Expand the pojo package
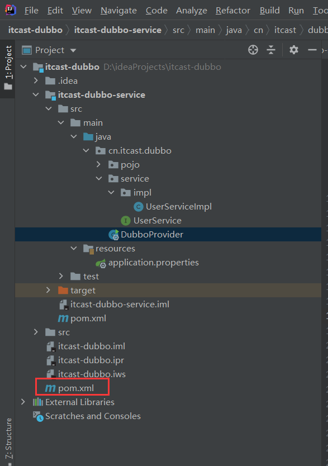Viewport: 328px width, 466px height. (99, 164)
